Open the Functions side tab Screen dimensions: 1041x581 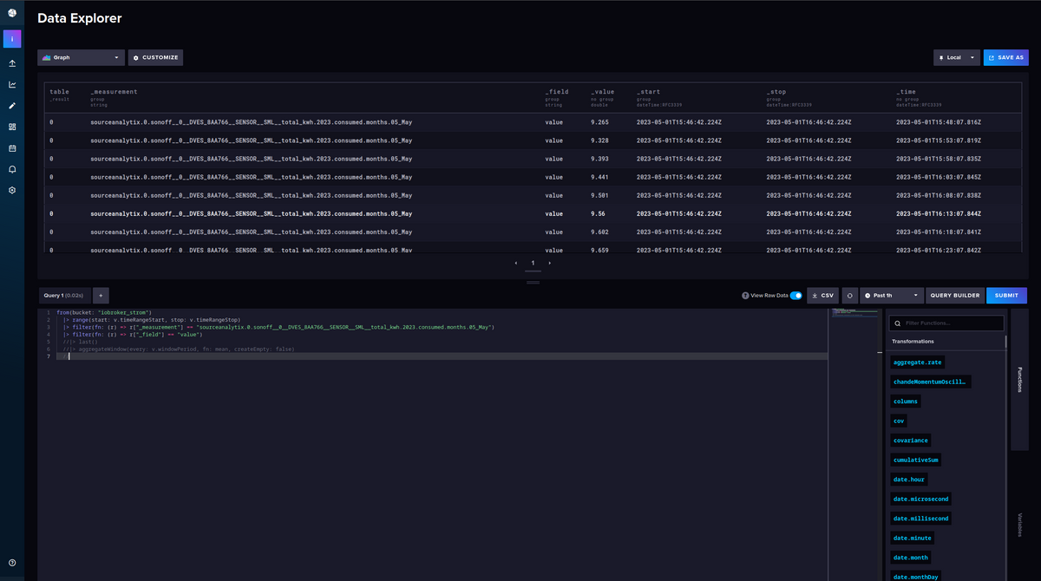pyautogui.click(x=1019, y=380)
